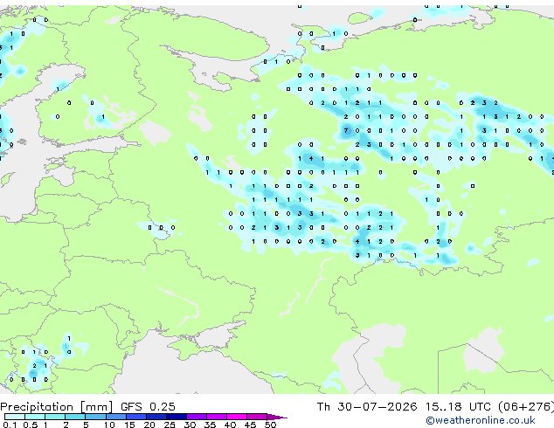Select the 40–45 mm magenta legend swatch

coord(237,417)
